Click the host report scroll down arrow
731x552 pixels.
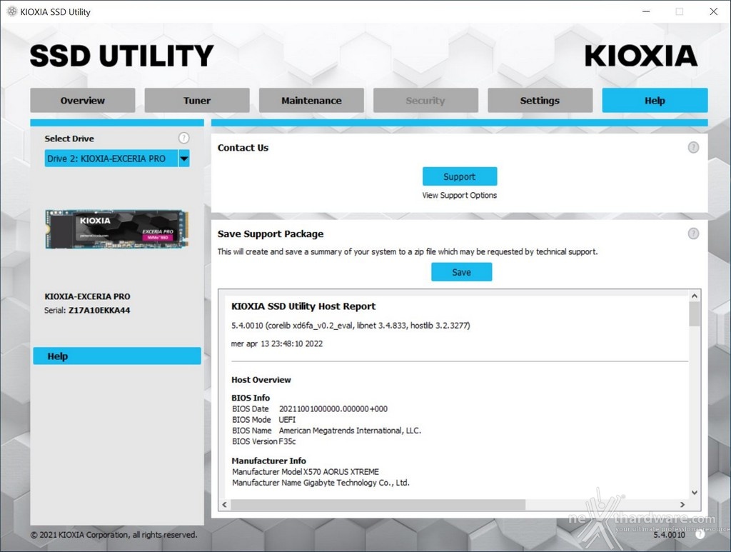pos(694,492)
